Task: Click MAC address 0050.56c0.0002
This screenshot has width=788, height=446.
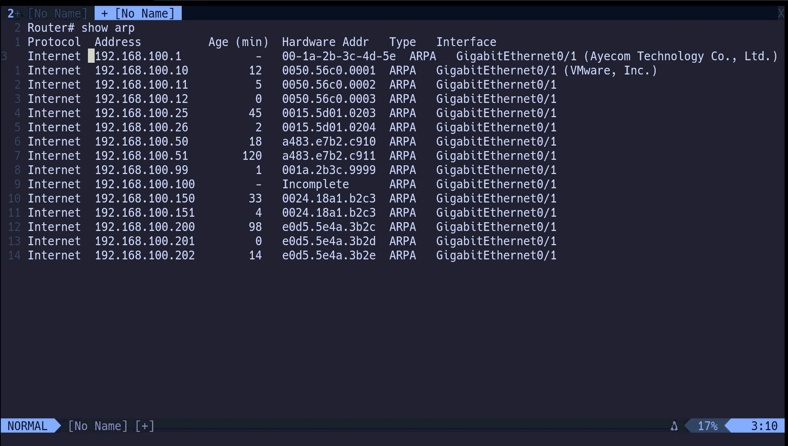Action: [x=329, y=85]
